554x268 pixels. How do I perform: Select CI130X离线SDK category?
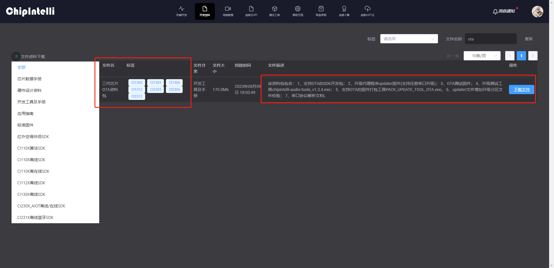[31, 194]
